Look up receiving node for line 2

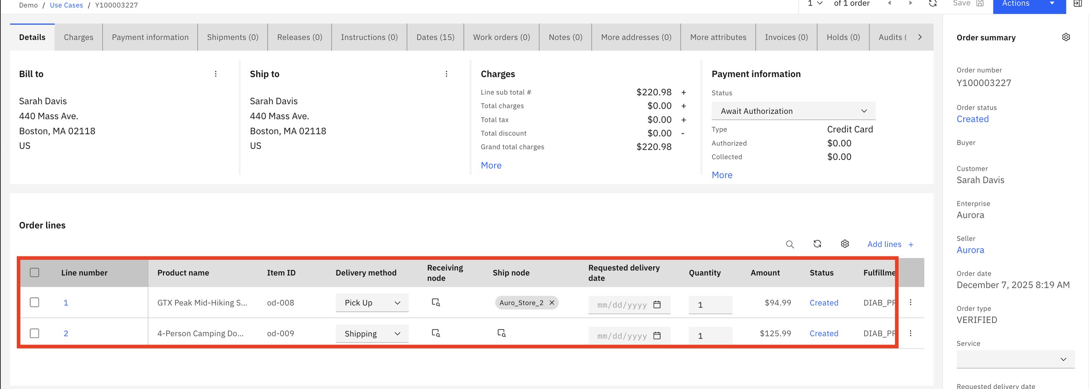pos(436,333)
